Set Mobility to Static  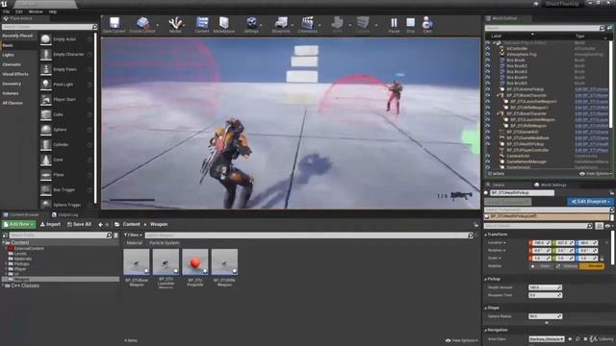click(542, 266)
